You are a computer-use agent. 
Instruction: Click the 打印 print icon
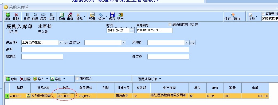250,14
